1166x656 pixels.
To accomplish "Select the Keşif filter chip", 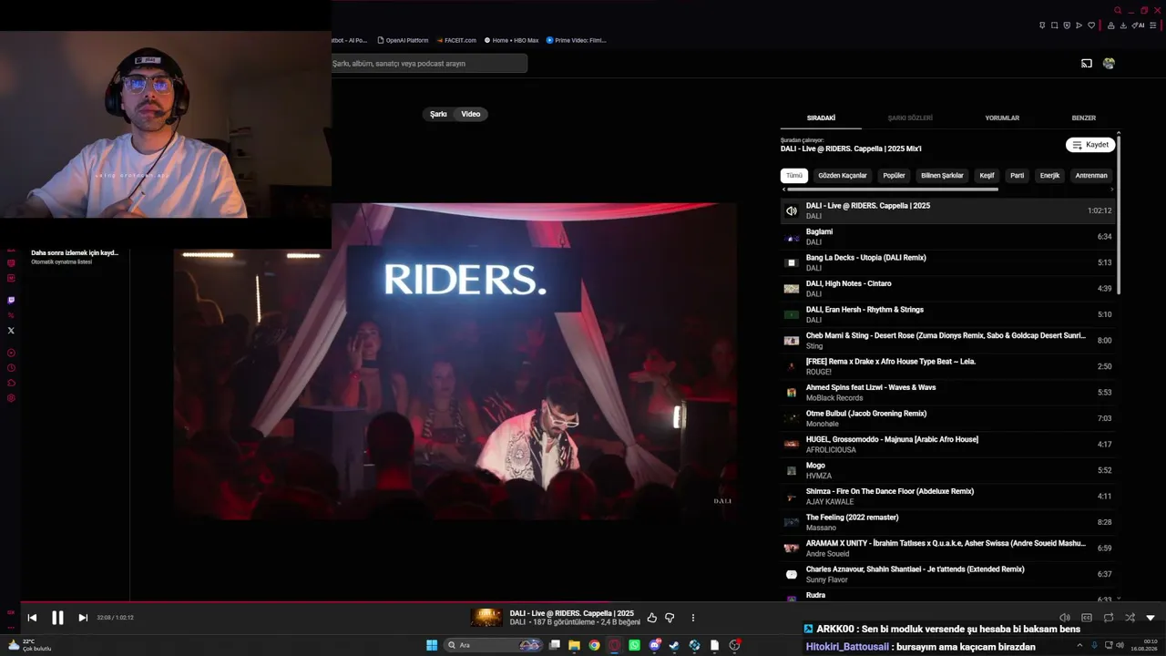I will [987, 176].
